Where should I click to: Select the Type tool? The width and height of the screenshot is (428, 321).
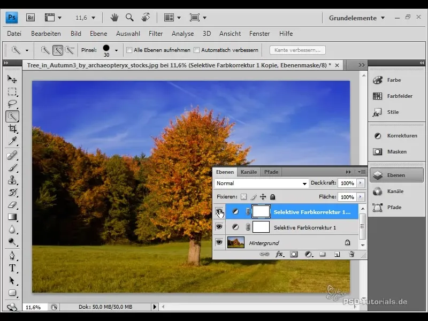[12, 268]
